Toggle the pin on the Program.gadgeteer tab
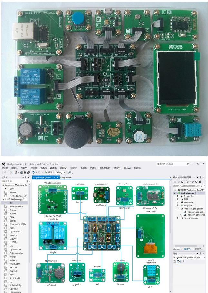The image size is (208, 293). click(55, 177)
